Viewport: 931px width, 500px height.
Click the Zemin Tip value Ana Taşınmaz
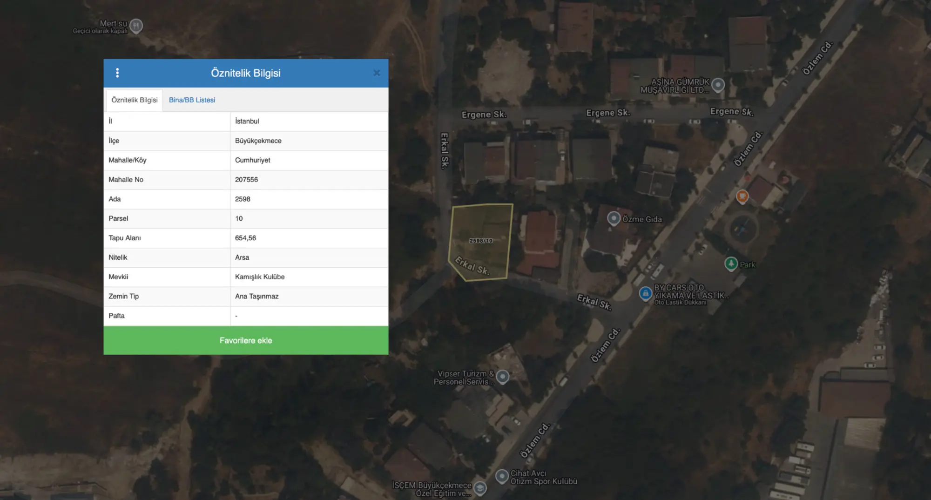(x=309, y=297)
